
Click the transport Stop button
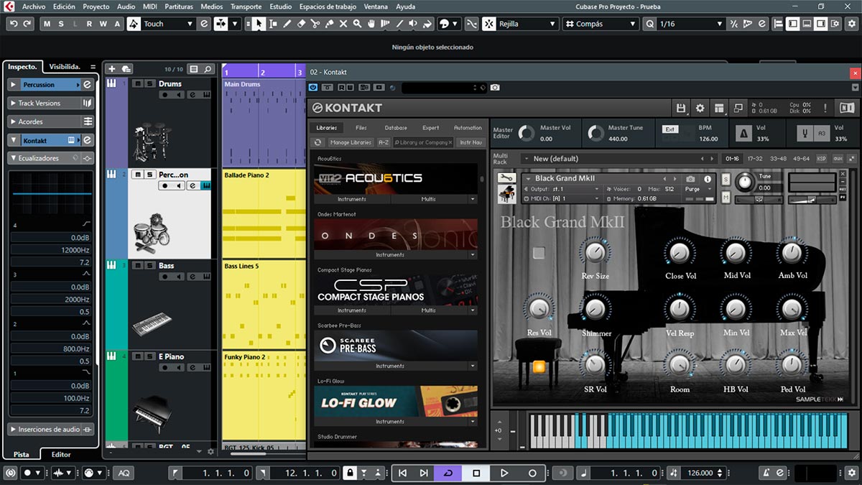click(x=476, y=473)
